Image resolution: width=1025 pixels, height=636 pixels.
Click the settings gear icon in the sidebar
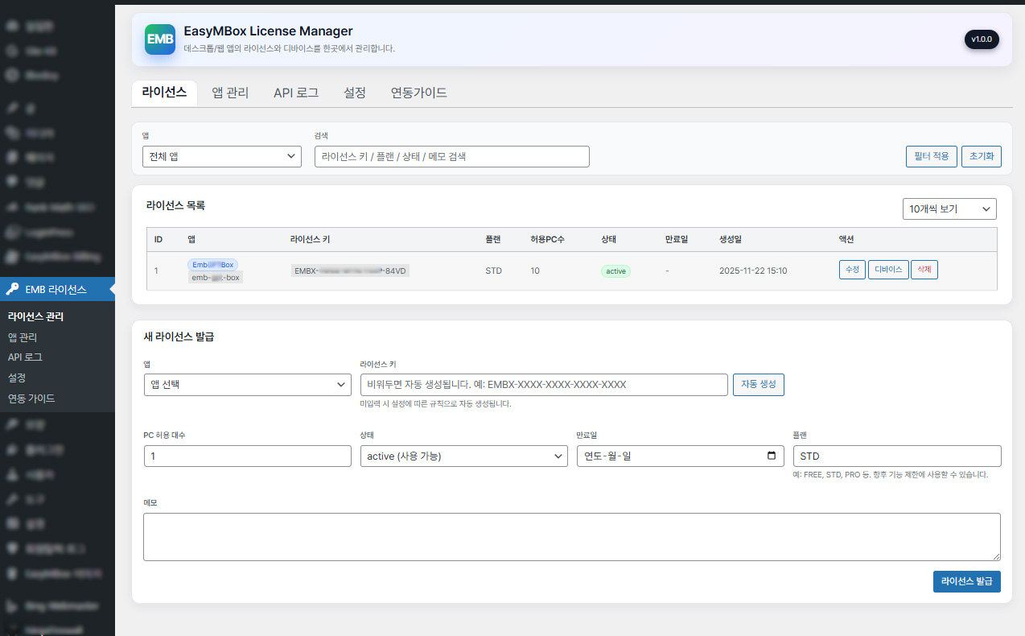tap(11, 523)
